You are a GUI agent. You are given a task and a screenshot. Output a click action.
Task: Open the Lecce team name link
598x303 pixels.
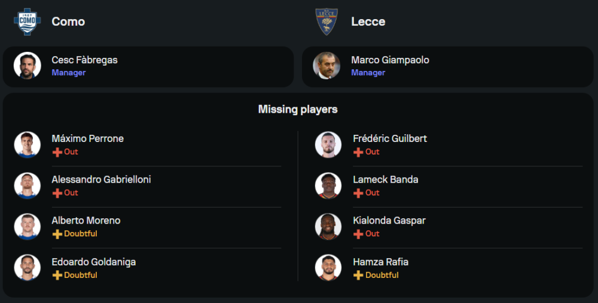(x=368, y=21)
